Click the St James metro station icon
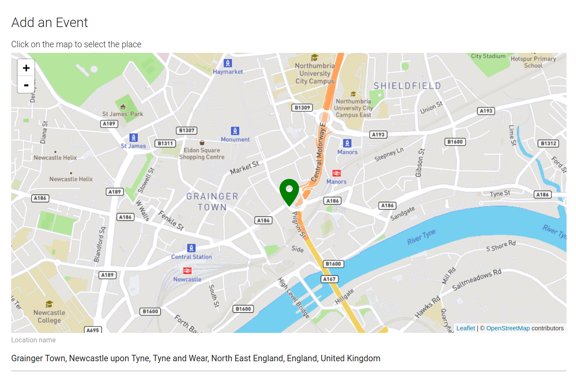 coord(134,137)
